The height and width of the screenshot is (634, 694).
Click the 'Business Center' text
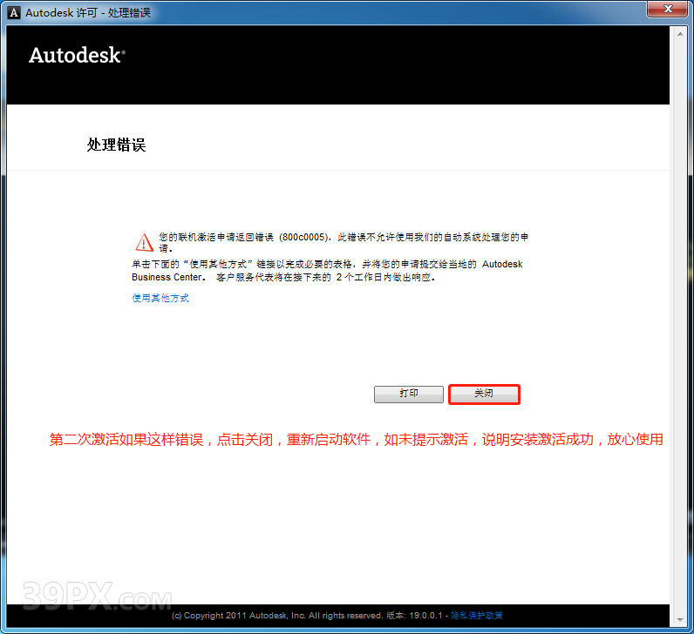[x=167, y=277]
